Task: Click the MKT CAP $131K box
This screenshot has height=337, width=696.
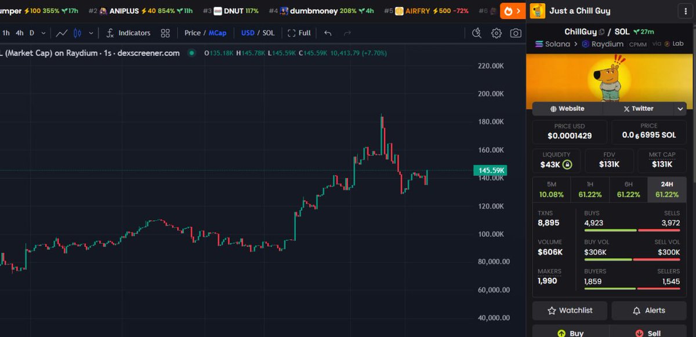Action: point(662,160)
